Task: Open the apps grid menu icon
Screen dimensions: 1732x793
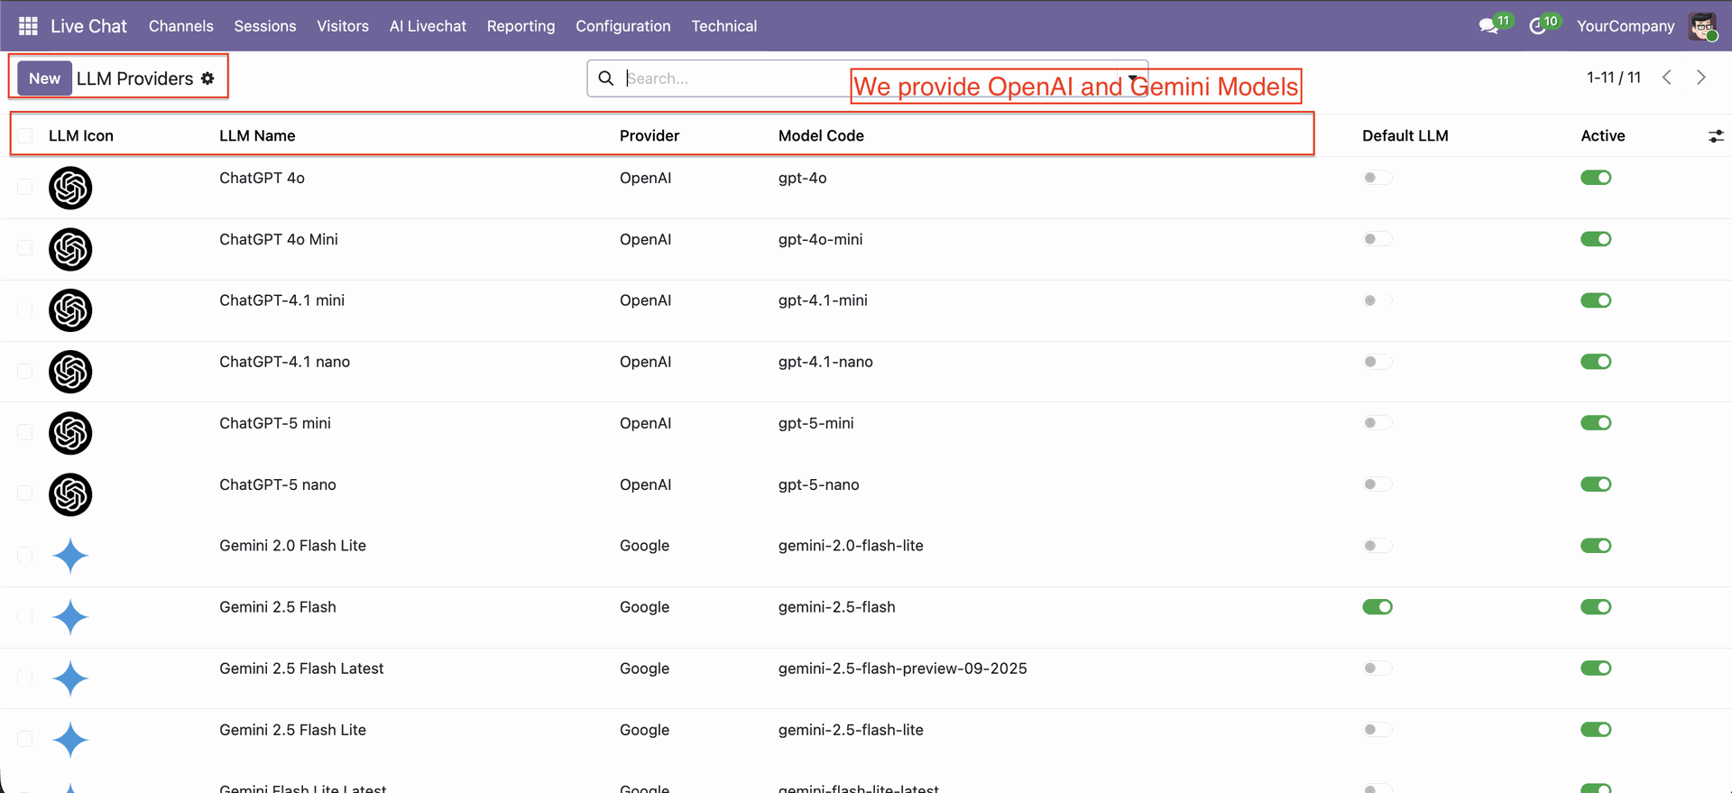Action: click(x=28, y=26)
